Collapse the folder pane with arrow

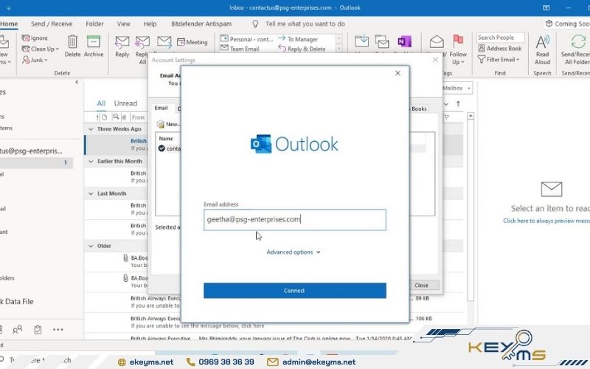[x=77, y=82]
